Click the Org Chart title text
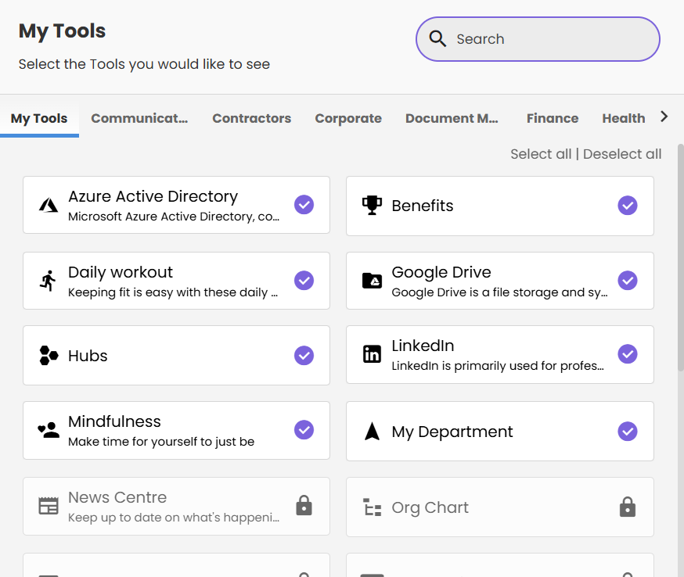Image resolution: width=684 pixels, height=577 pixels. point(430,507)
